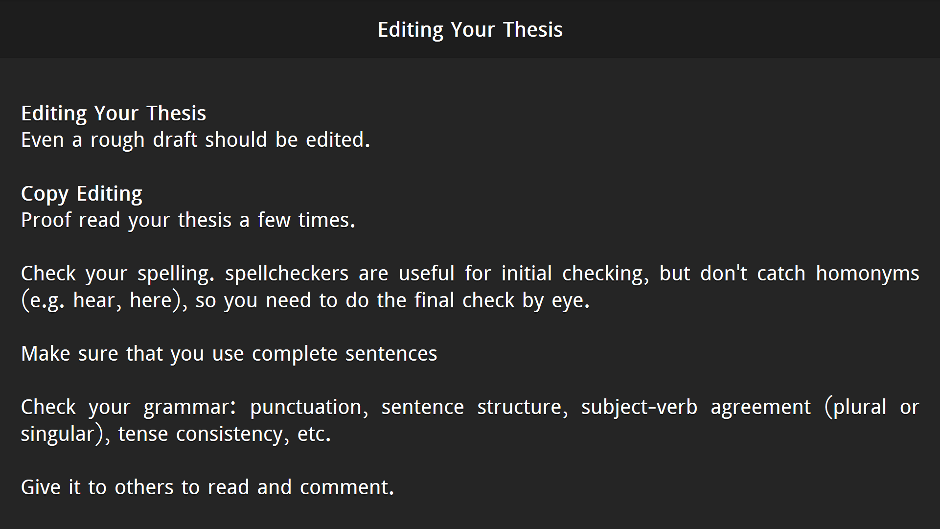Click the phrase 'subject-verb agreement'
Image resolution: width=940 pixels, height=529 pixels.
click(x=696, y=407)
